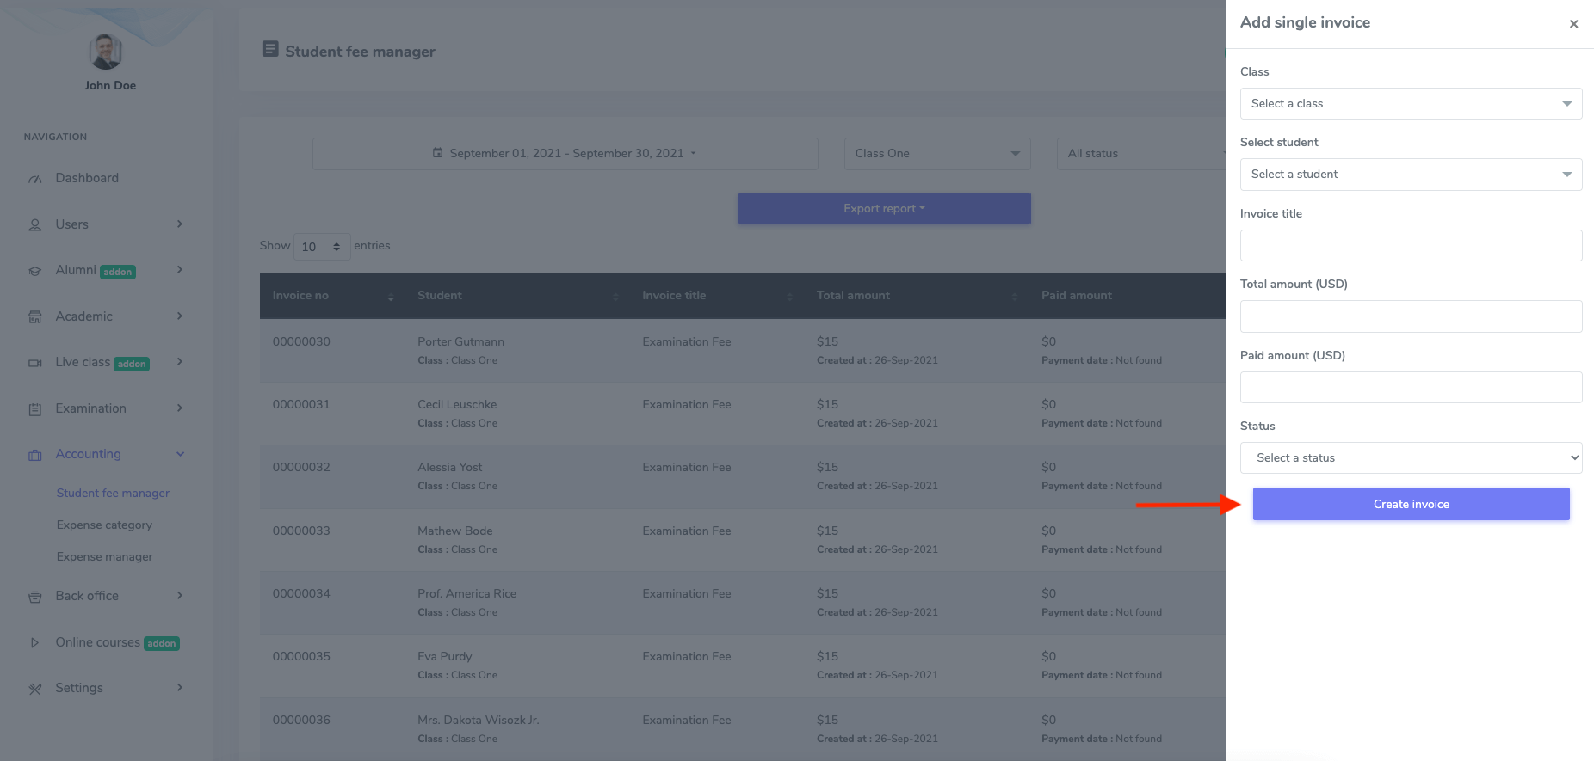Click the Dashboard speedometer icon
The image size is (1594, 761).
click(x=35, y=179)
